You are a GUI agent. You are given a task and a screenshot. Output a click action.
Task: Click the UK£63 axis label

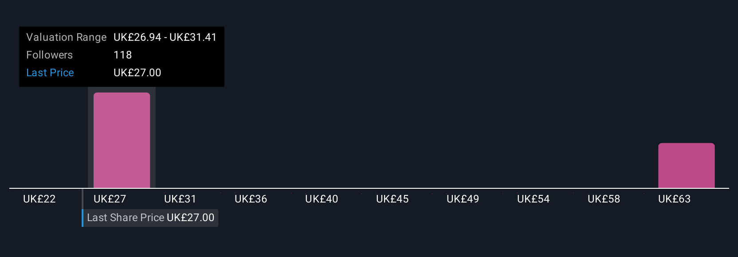(x=675, y=199)
